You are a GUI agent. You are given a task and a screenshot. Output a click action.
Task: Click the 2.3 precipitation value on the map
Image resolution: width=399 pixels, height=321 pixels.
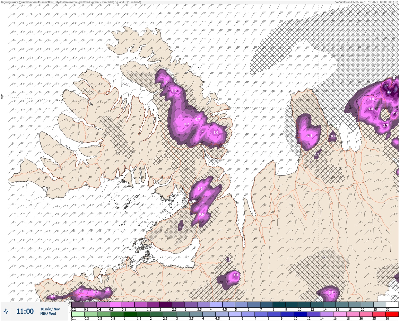tap(386, 125)
